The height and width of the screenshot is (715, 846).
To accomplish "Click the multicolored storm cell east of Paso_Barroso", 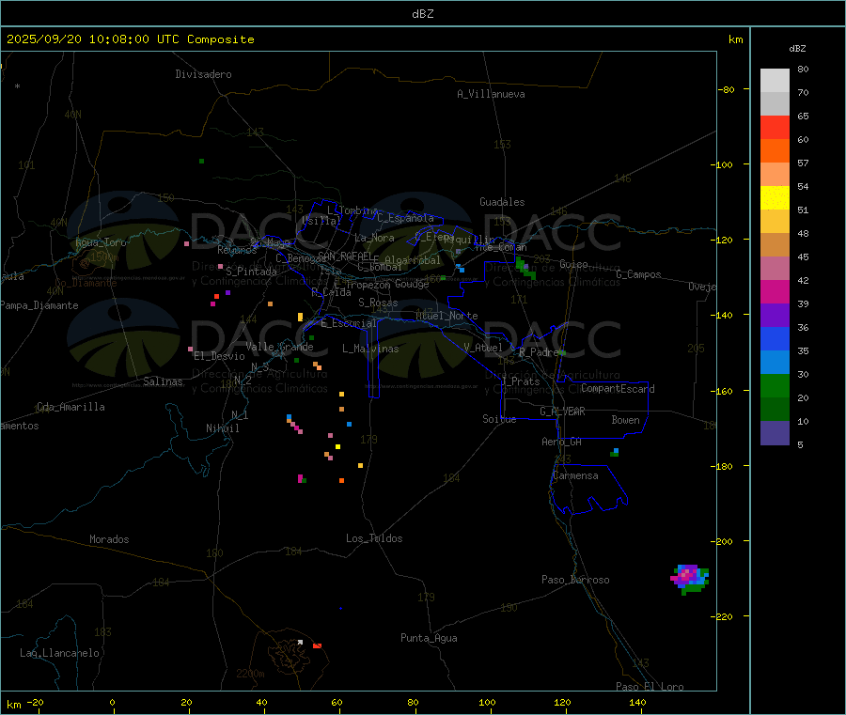I will (x=690, y=579).
